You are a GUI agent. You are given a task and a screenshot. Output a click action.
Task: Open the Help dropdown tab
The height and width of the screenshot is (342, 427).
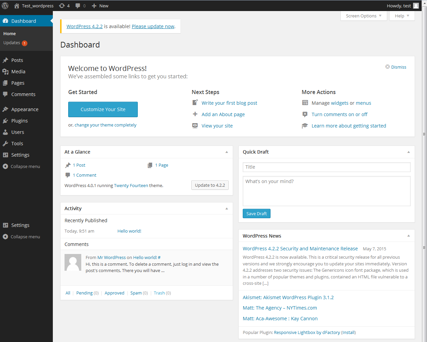pyautogui.click(x=402, y=16)
